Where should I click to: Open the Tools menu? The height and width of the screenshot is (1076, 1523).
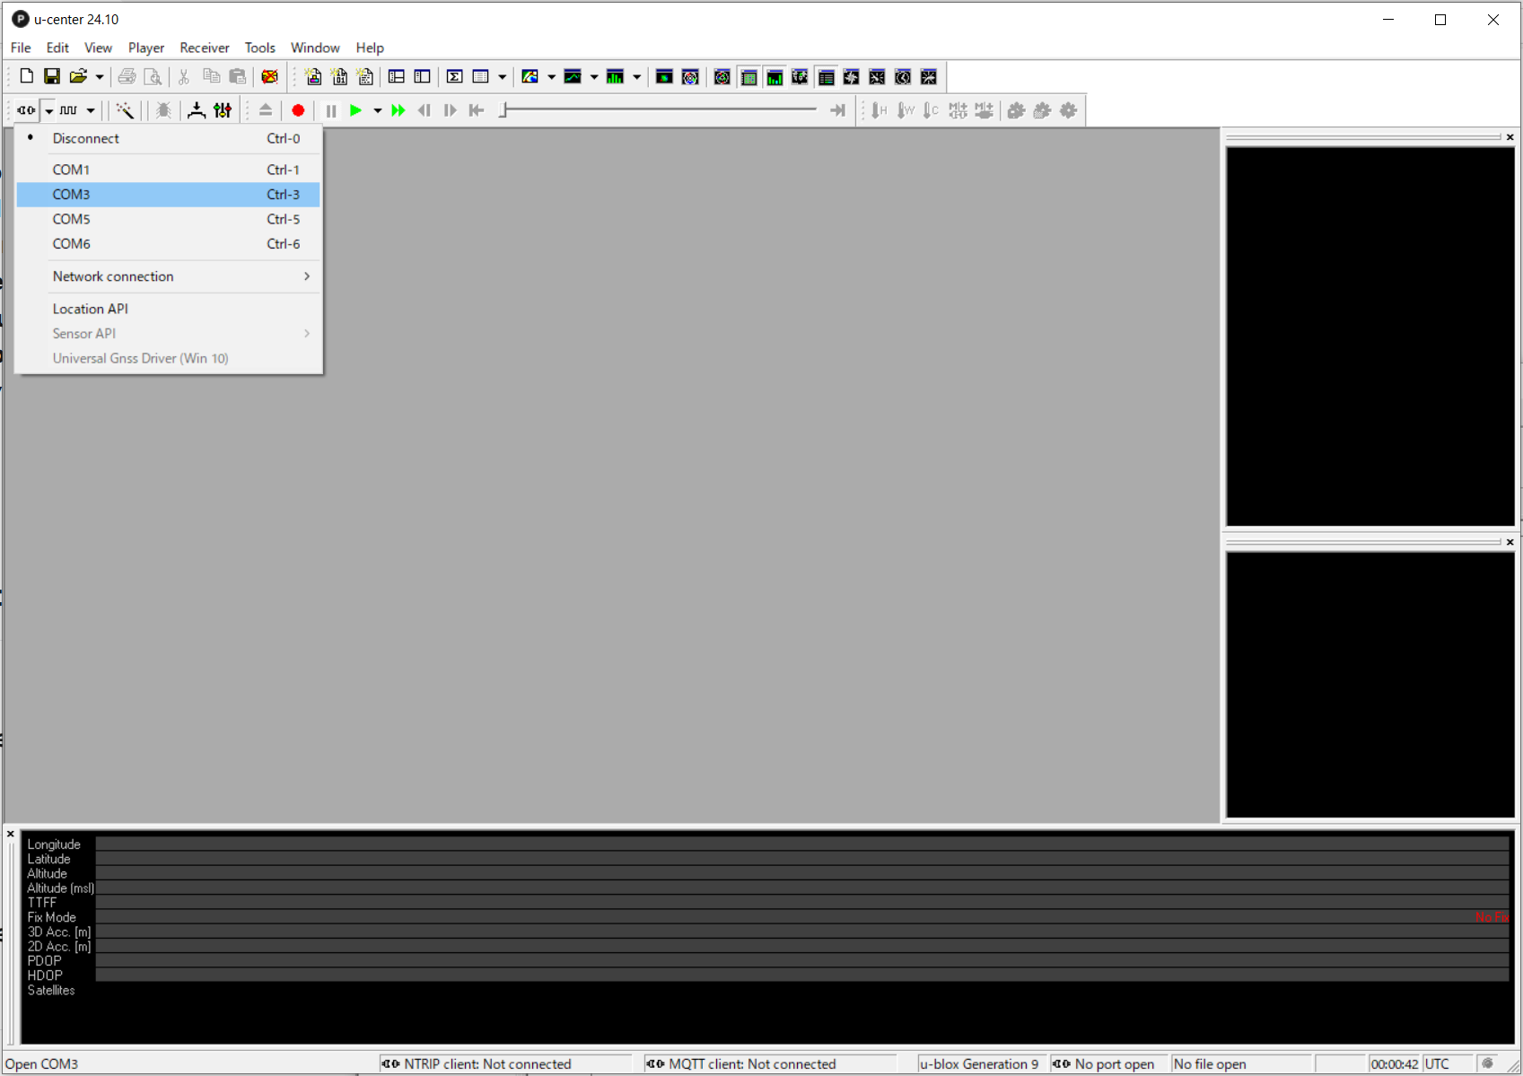click(259, 48)
